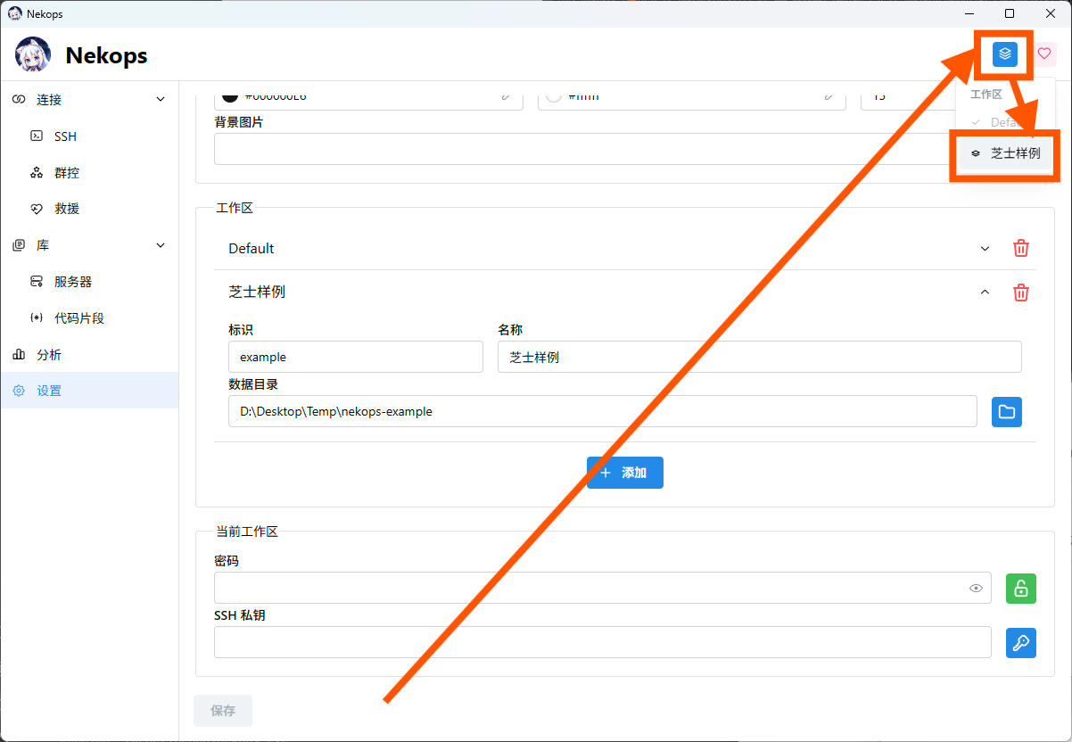1072x742 pixels.
Task: Collapse the 连接 sidebar group
Action: click(161, 100)
